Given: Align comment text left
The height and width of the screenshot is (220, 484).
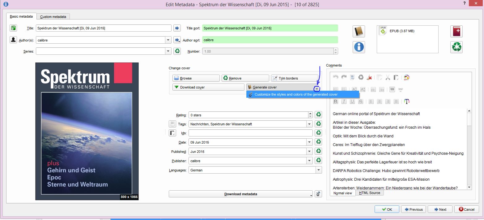Looking at the screenshot, I should (371, 101).
